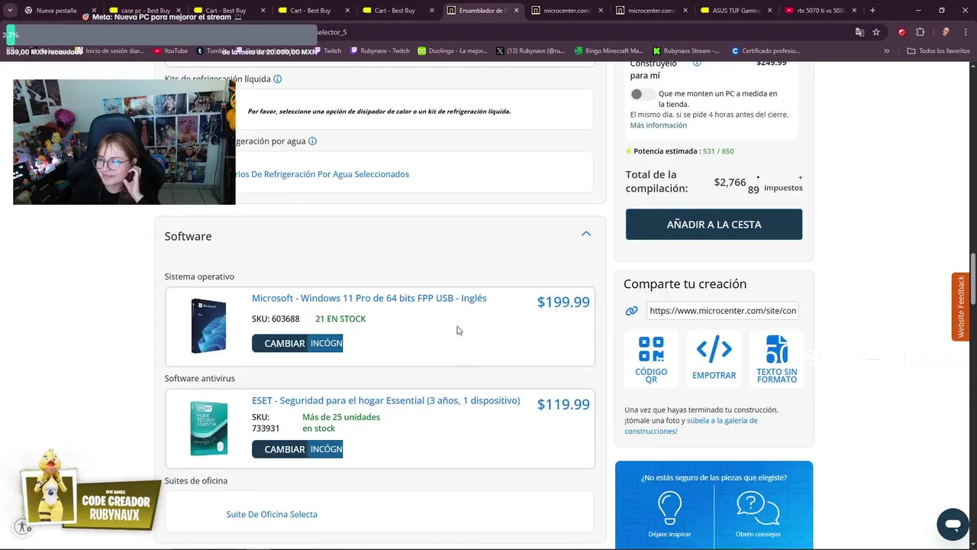Open the Suite De Oficina Selecta link
The width and height of the screenshot is (977, 550).
[272, 514]
